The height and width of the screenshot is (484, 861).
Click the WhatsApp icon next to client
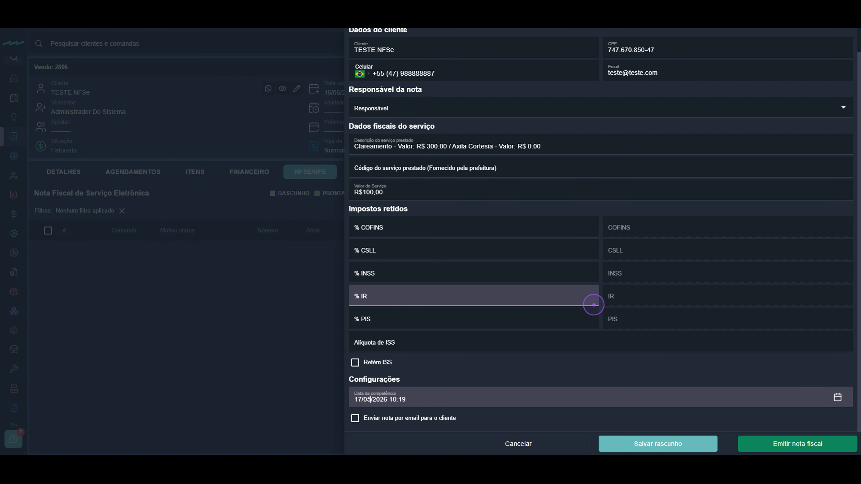coord(268,88)
